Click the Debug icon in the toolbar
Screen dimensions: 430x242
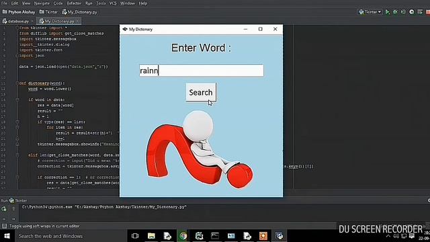pyautogui.click(x=395, y=12)
